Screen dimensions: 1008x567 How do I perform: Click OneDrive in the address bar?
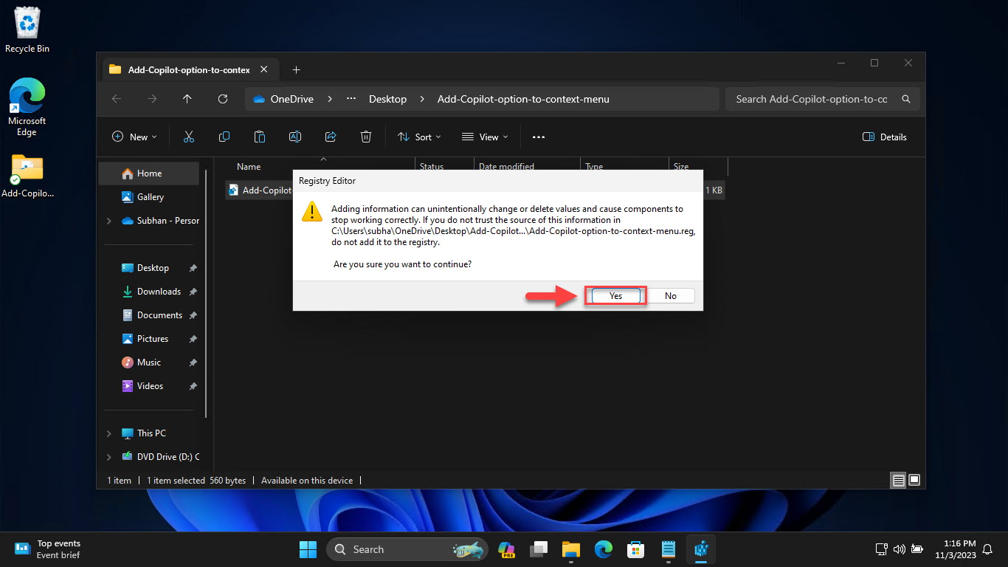(291, 99)
